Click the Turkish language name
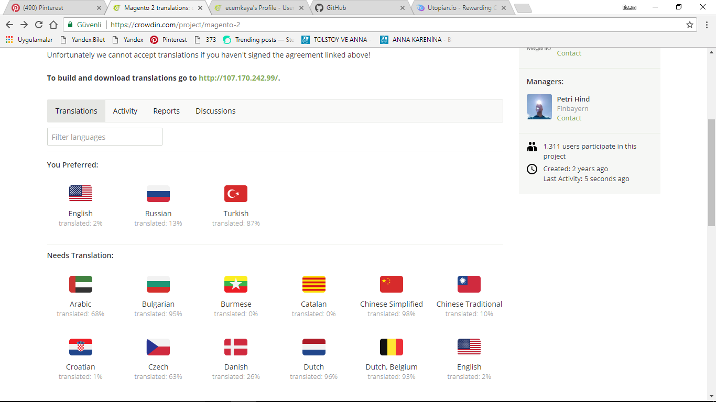The image size is (716, 402). click(236, 214)
